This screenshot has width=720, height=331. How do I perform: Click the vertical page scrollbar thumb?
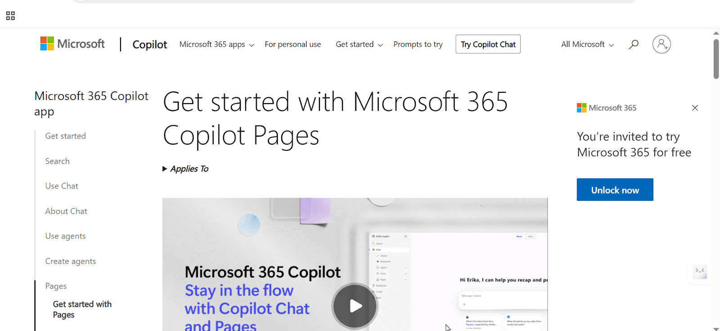tap(716, 59)
